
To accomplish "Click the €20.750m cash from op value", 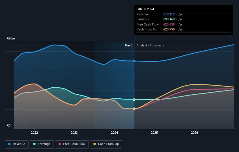I will (170, 30).
